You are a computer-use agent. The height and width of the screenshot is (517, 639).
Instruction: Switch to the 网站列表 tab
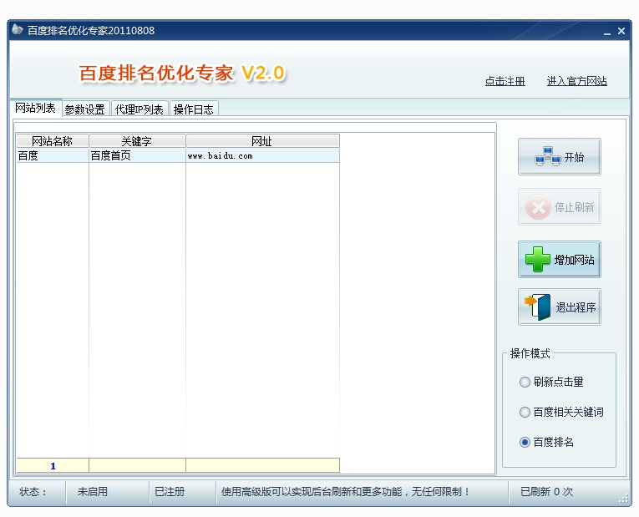click(35, 108)
